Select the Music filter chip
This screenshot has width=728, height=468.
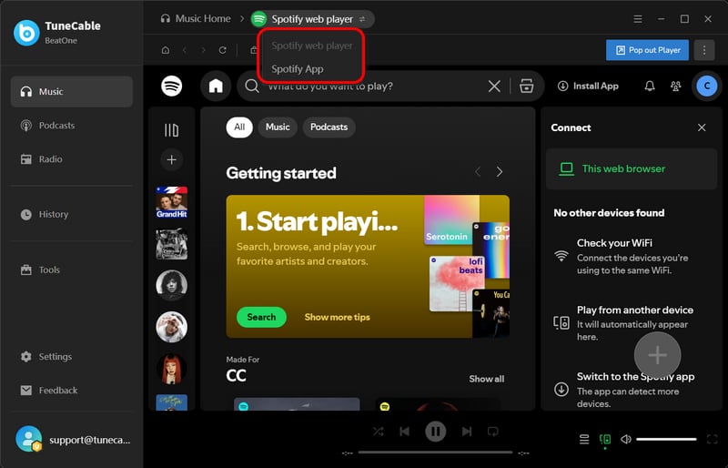click(278, 127)
